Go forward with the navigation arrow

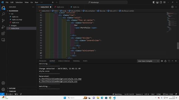56,2
